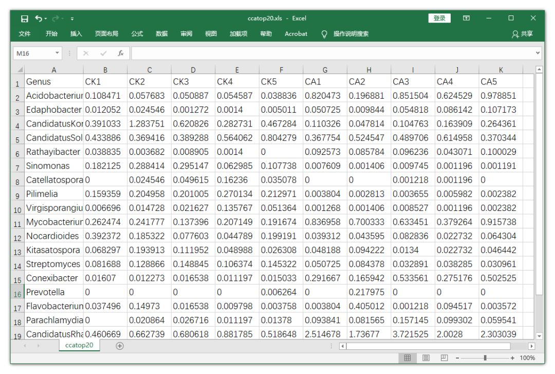Screen dimensions: 555x374
Task: Open Ribbon Display Options icon
Action: [x=467, y=18]
